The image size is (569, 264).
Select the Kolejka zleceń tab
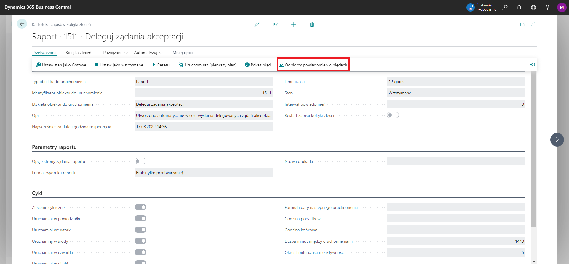coord(79,53)
